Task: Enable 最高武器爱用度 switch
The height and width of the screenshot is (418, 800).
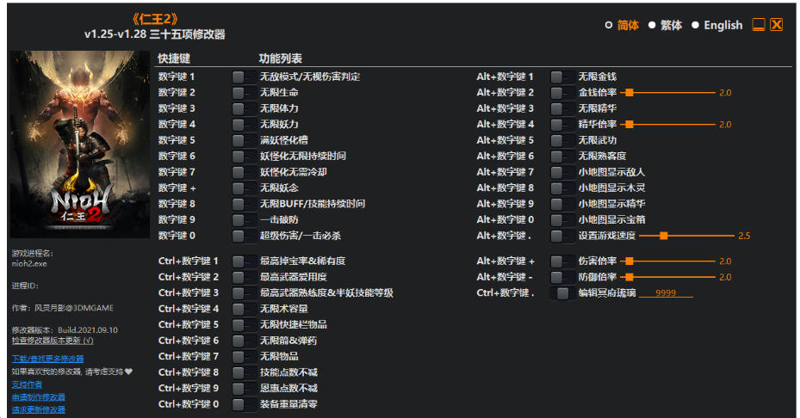Action: tap(244, 277)
